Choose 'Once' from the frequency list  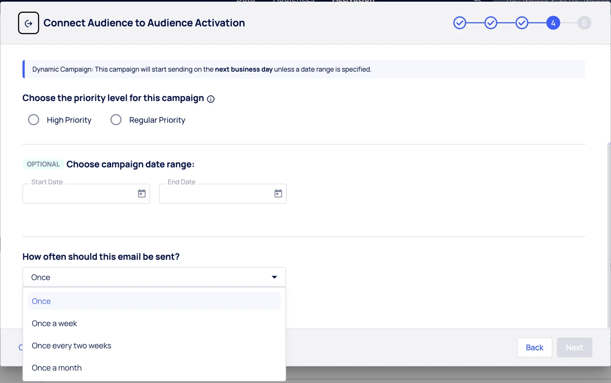[41, 301]
